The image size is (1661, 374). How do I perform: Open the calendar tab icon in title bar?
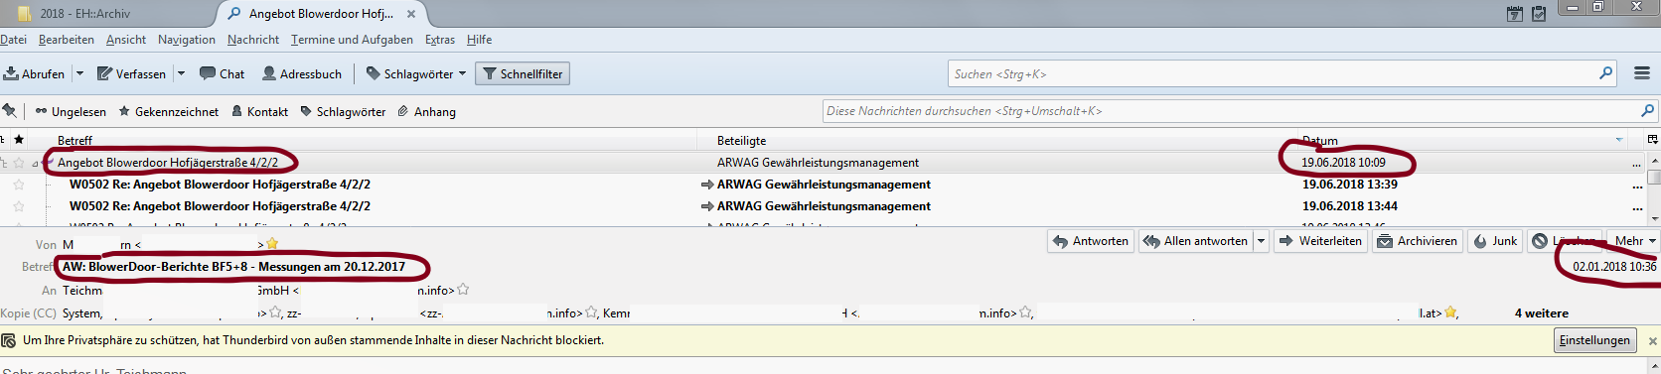(1515, 14)
